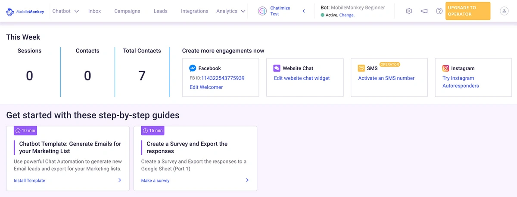The image size is (517, 197).
Task: Click the clock icon on 10 min badge
Action: pos(18,130)
